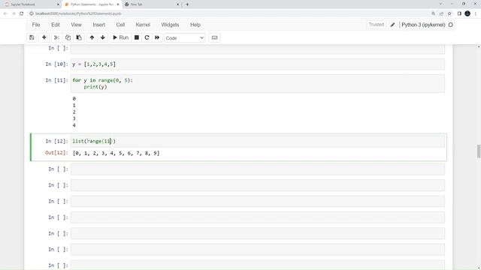This screenshot has height=270, width=481.
Task: Click printed output value 0
Action: [74, 98]
